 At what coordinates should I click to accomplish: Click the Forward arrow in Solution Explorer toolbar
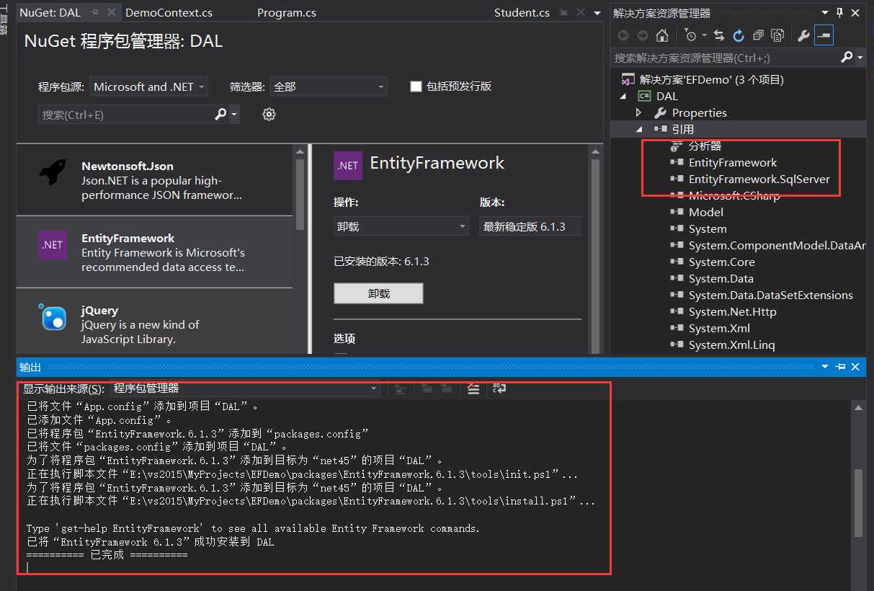click(643, 35)
